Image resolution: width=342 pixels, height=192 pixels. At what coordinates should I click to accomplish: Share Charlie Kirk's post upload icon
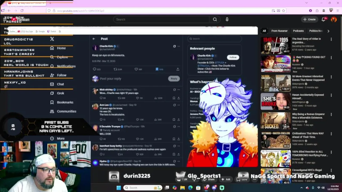(x=178, y=69)
